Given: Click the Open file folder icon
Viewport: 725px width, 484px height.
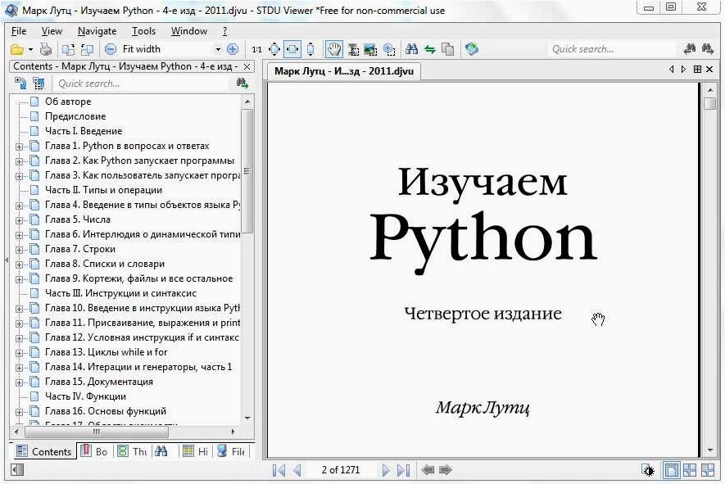Looking at the screenshot, I should pos(17,49).
